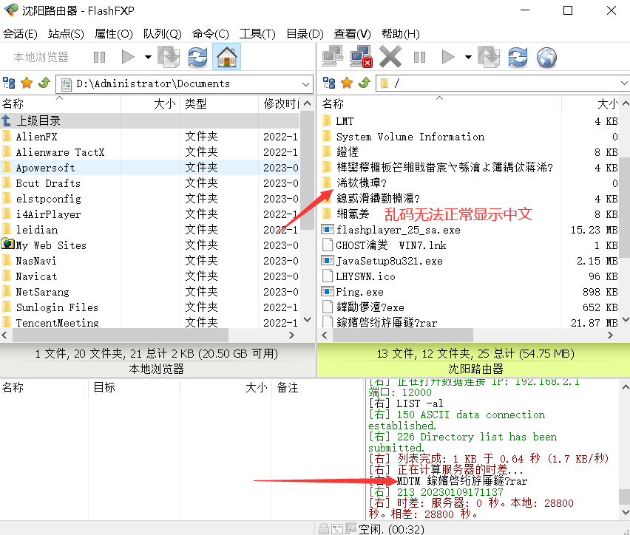Click local list vertical scrollbar down arrow
This screenshot has width=630, height=535.
[x=308, y=320]
